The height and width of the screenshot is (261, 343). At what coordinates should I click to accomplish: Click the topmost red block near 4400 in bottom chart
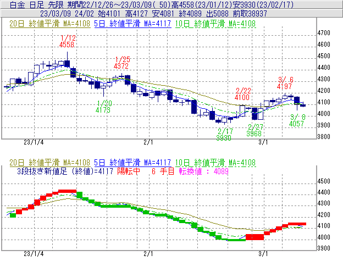[x=68, y=191]
